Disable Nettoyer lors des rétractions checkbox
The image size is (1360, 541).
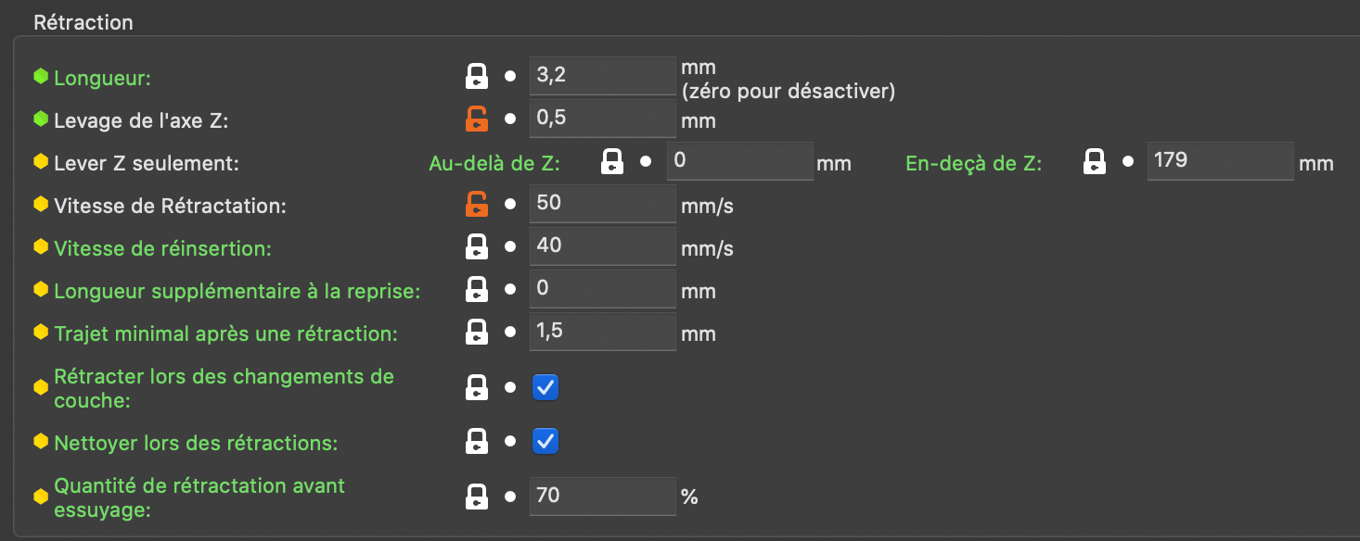coord(545,442)
